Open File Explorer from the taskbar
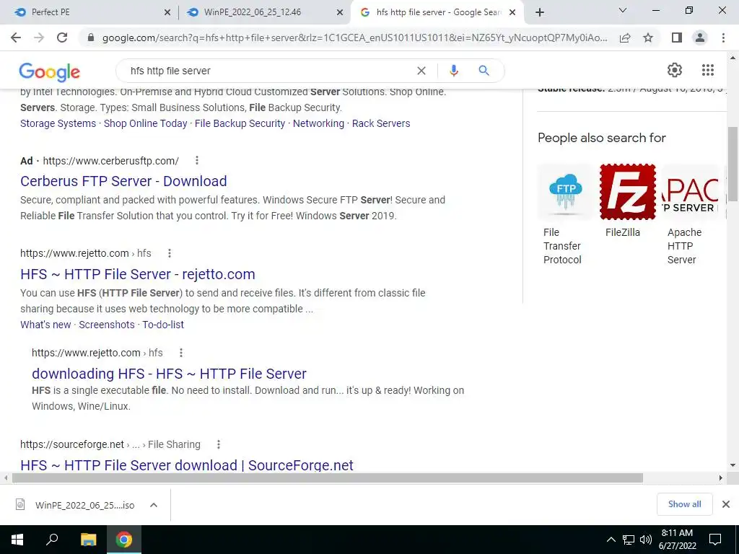Image resolution: width=739 pixels, height=554 pixels. point(88,540)
